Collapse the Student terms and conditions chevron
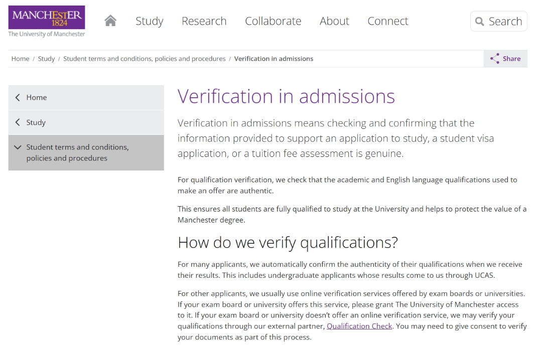 [18, 147]
